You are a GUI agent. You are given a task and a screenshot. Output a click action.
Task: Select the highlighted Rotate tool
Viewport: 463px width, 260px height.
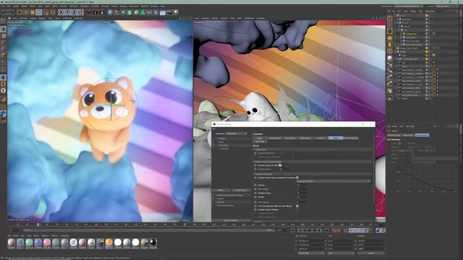[x=39, y=12]
